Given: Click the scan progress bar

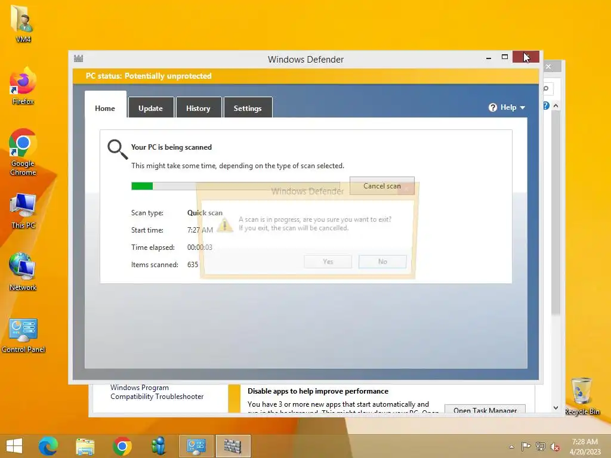Looking at the screenshot, I should (235, 186).
